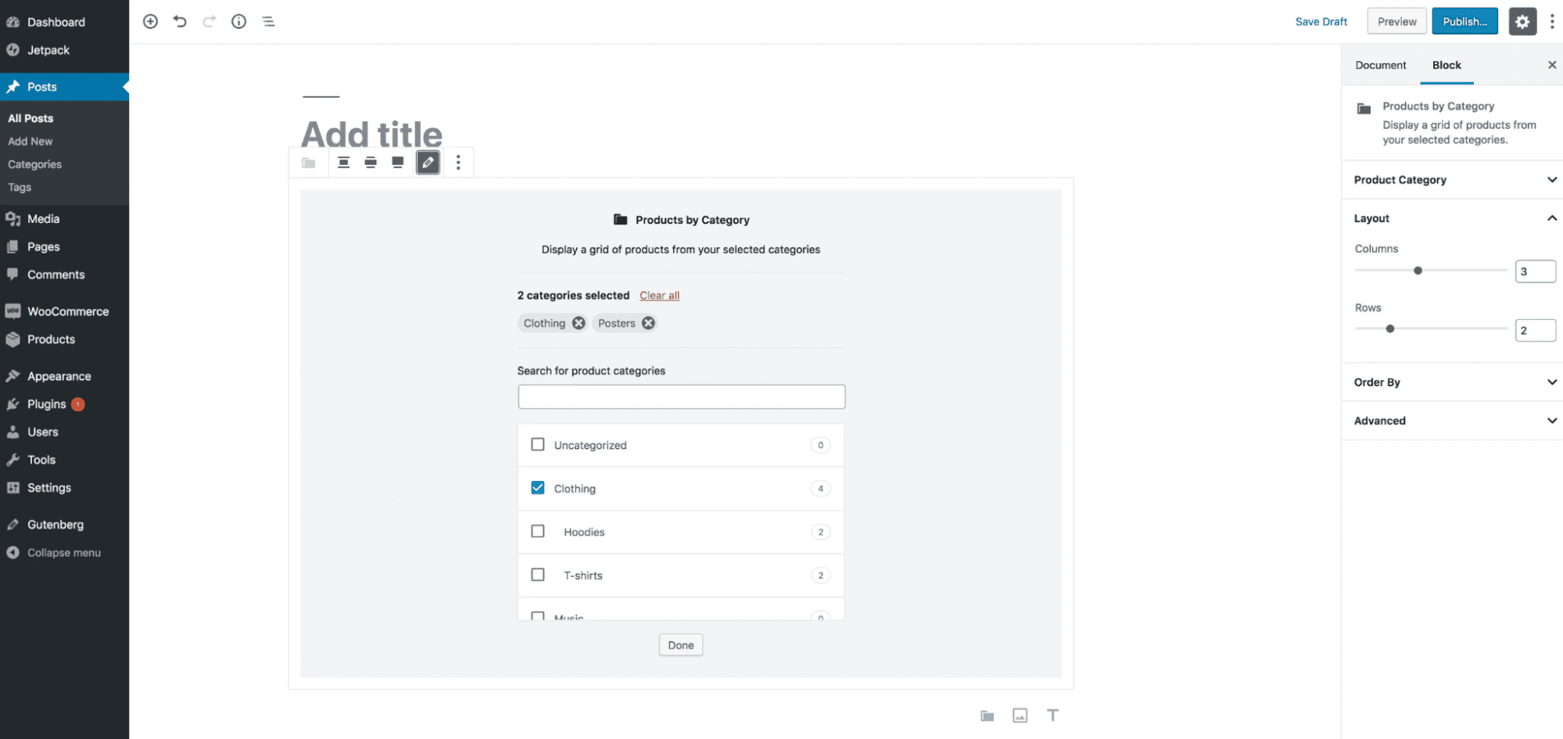Screen dimensions: 1563x739
Task: Click the Add block plus icon
Action: pos(150,22)
